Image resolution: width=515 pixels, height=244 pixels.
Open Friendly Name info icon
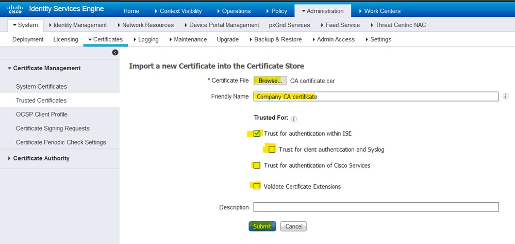click(x=506, y=96)
